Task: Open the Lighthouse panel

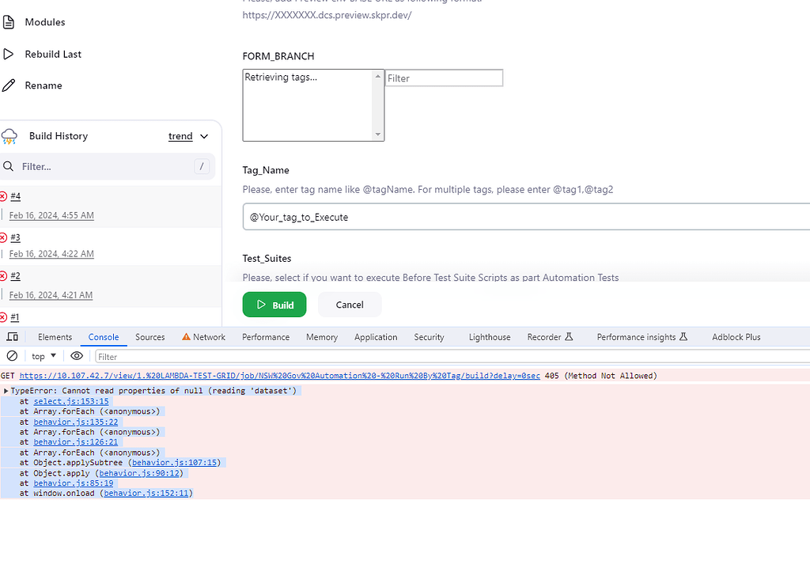Action: (489, 336)
